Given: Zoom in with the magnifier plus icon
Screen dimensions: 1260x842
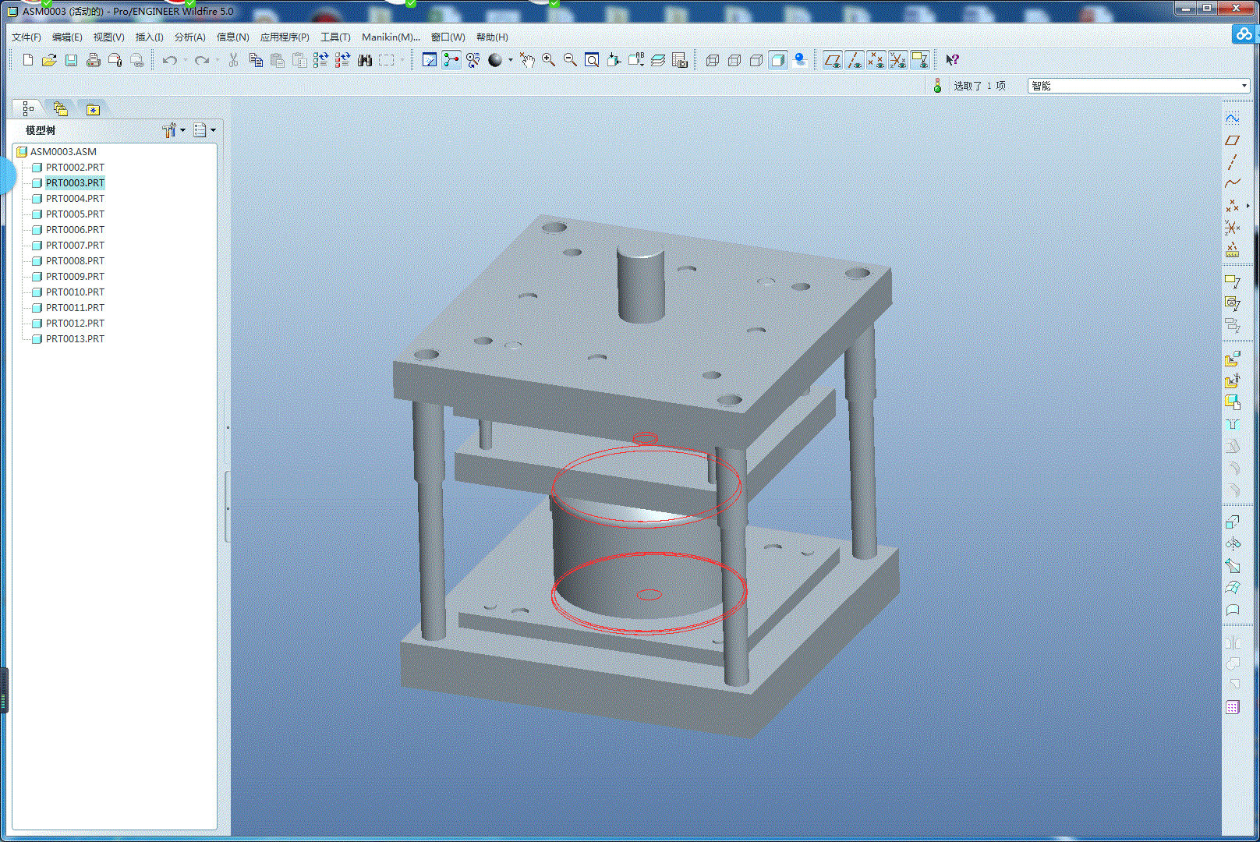Looking at the screenshot, I should (x=549, y=60).
